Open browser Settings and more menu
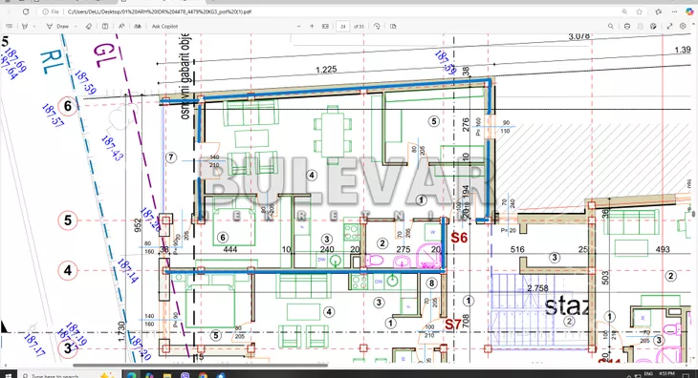This screenshot has width=698, height=378. 674,12
